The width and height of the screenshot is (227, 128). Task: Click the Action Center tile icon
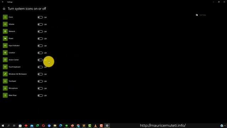(5, 60)
